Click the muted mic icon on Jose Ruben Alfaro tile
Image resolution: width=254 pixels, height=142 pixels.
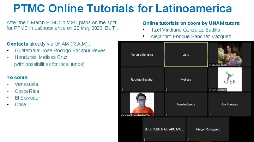click(x=144, y=140)
